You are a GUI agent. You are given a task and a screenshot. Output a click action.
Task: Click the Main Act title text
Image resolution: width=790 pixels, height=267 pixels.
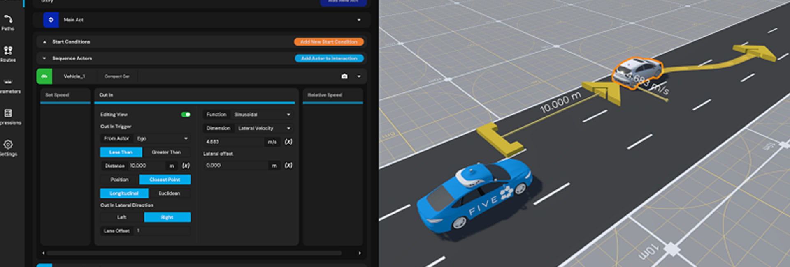coord(73,20)
